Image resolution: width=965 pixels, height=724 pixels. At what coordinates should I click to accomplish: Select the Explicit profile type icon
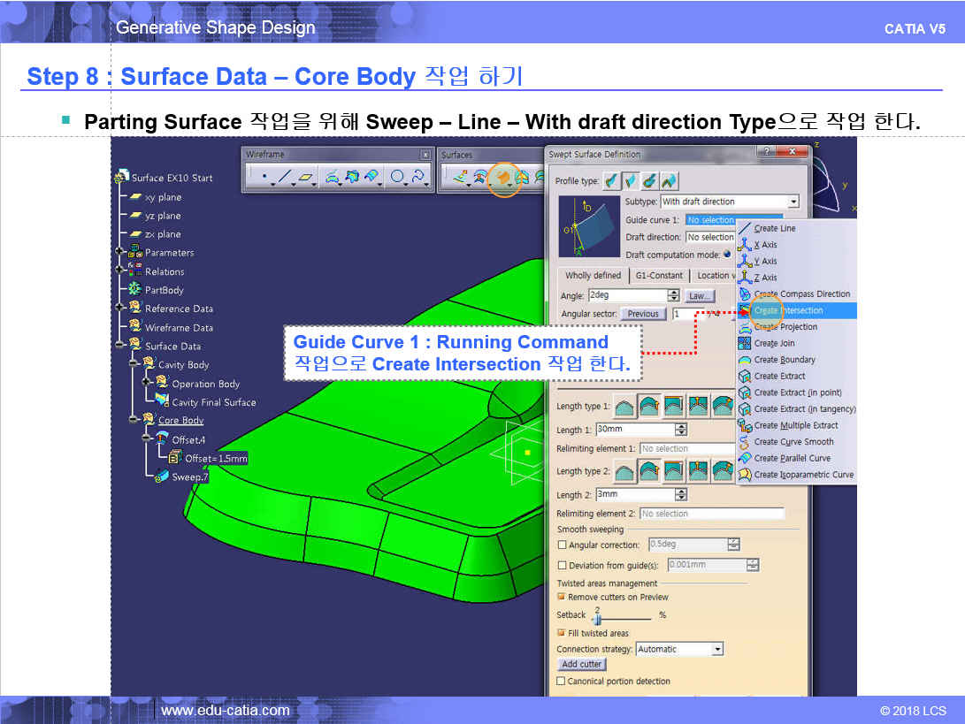click(x=611, y=181)
